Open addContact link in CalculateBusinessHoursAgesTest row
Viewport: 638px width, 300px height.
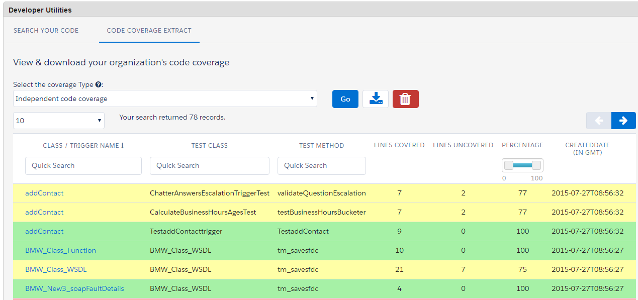(x=44, y=212)
